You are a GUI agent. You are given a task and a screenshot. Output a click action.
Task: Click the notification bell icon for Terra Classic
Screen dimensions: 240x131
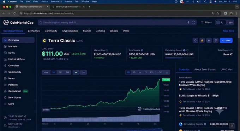click(195, 41)
